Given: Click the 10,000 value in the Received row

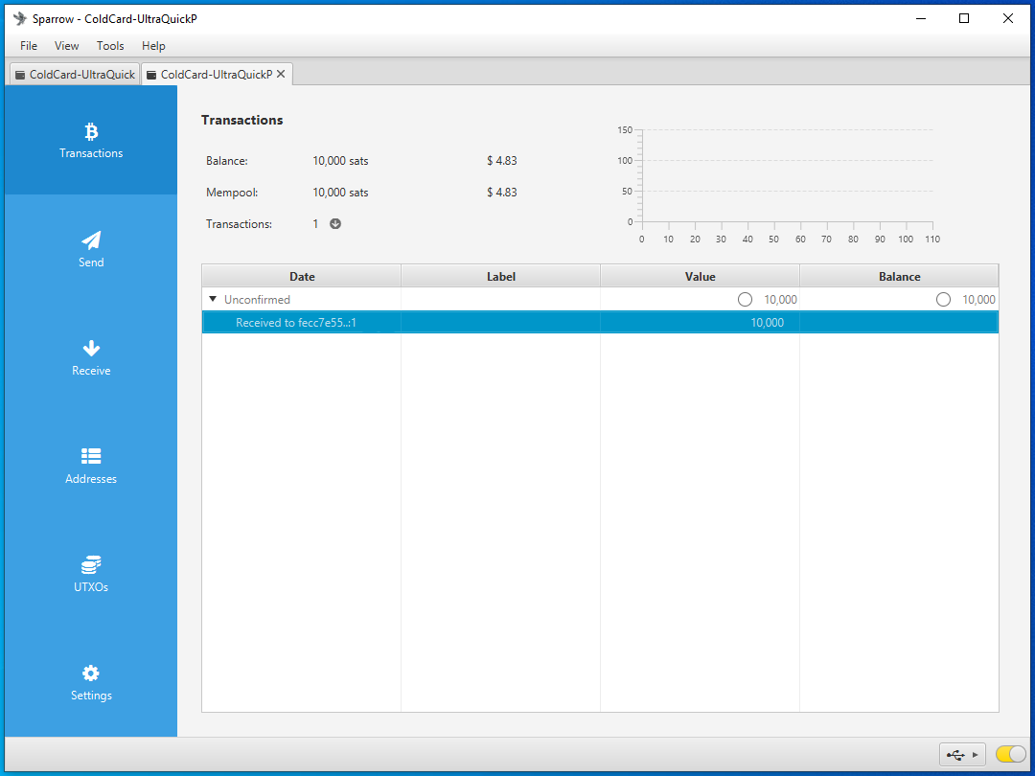Looking at the screenshot, I should [767, 323].
